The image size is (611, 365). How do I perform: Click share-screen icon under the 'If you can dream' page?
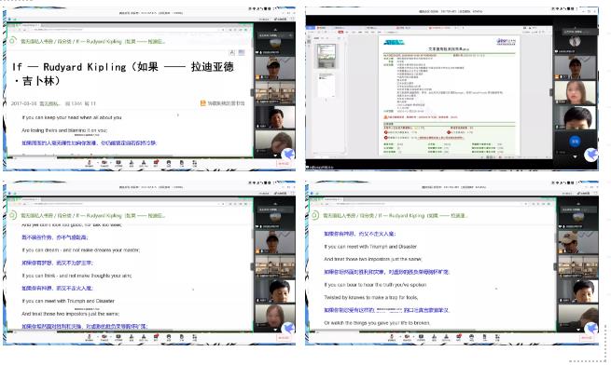pyautogui.click(x=118, y=337)
